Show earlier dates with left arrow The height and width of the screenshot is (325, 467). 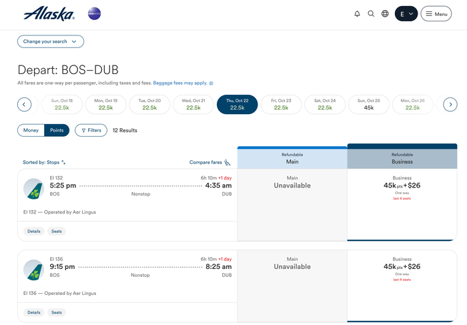coord(25,105)
